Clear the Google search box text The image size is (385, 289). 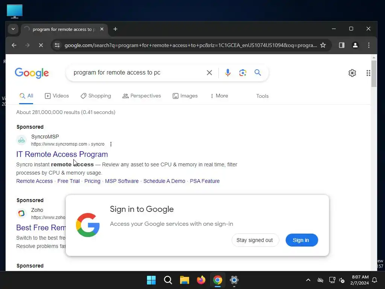(209, 73)
